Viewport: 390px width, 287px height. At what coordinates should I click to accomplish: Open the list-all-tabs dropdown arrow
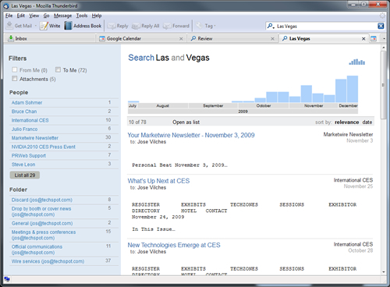tap(384, 39)
